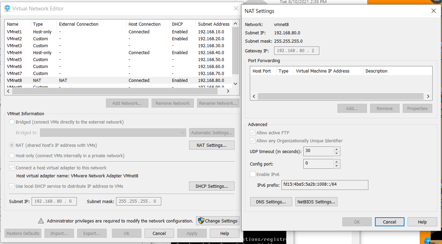442x244 pixels.
Task: Click the External Connection column header
Action: (91, 24)
